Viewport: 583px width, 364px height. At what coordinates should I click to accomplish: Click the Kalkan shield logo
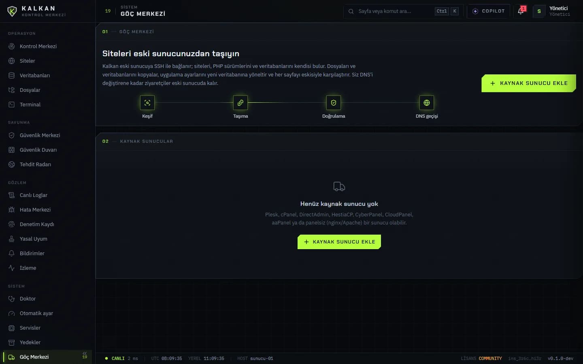12,11
